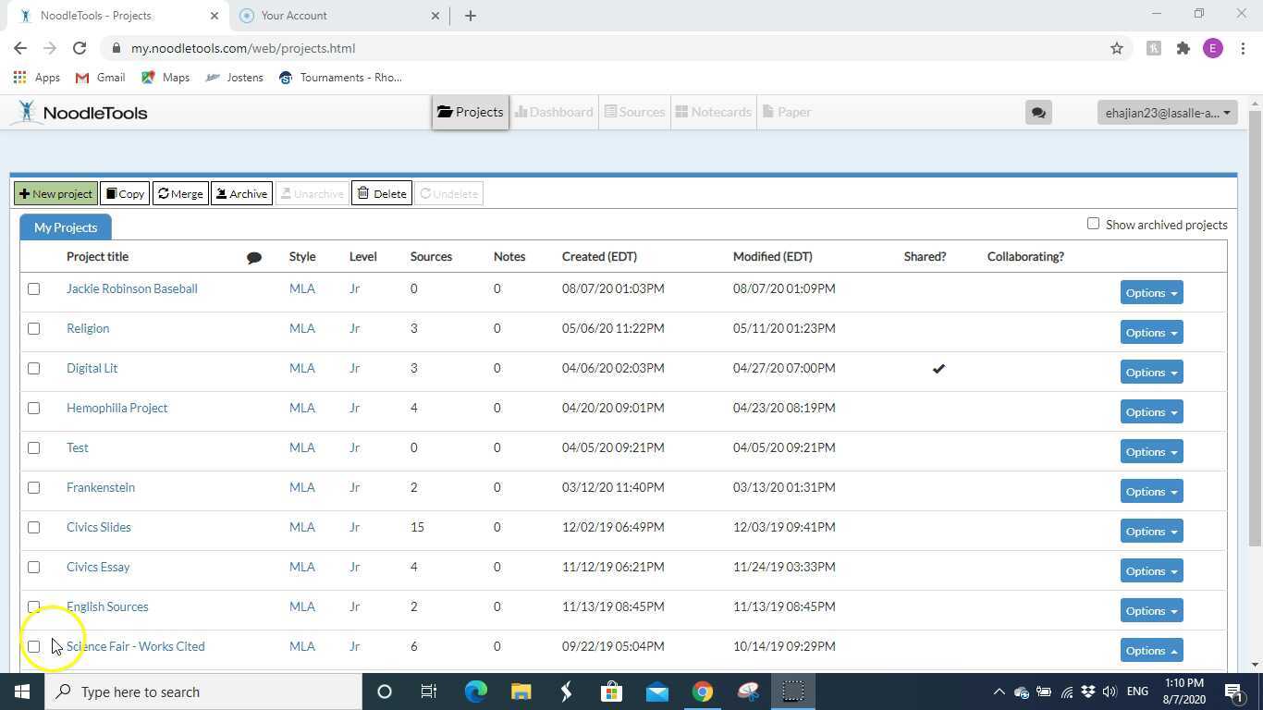Open the chat bubble icon near the account name

tap(1038, 112)
